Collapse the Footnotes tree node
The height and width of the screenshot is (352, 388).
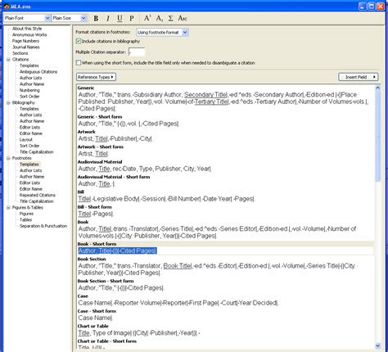pyautogui.click(x=8, y=158)
